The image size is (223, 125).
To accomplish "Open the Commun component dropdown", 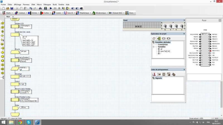I will [21, 13].
